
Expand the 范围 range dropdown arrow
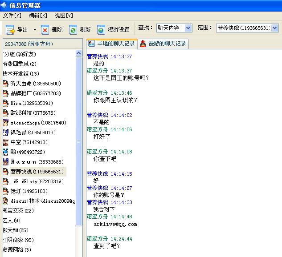point(274,28)
